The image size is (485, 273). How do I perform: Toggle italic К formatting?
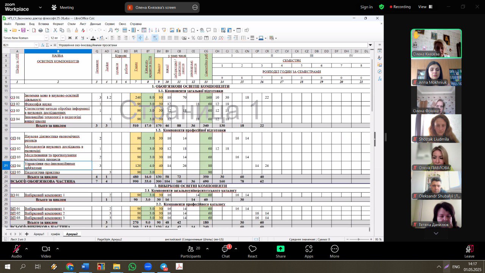76,38
